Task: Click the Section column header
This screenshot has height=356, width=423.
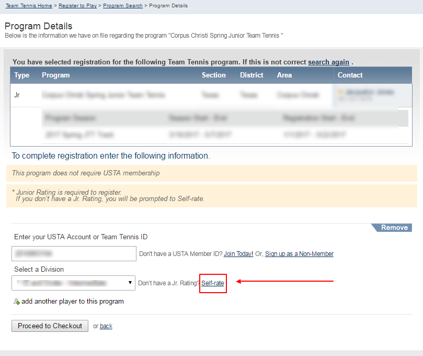Action: pos(213,75)
